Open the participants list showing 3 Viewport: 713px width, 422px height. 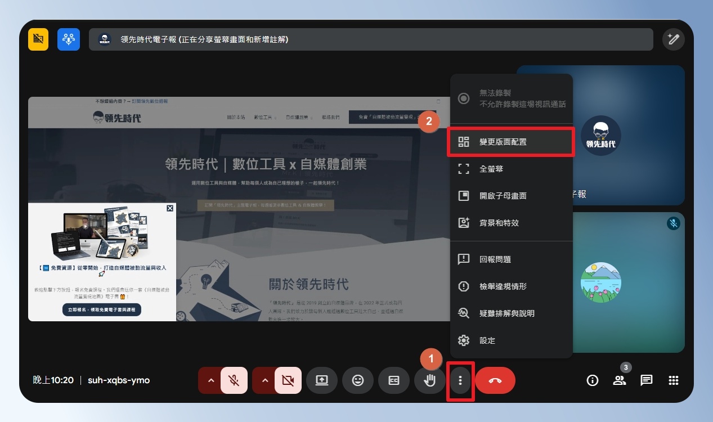(x=620, y=380)
